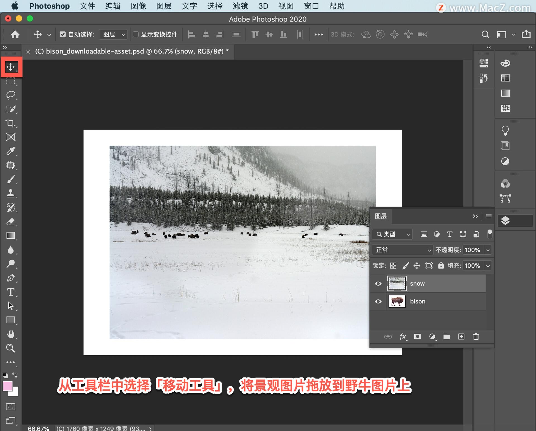Toggle visibility of snow layer
Image resolution: width=536 pixels, height=431 pixels.
378,283
